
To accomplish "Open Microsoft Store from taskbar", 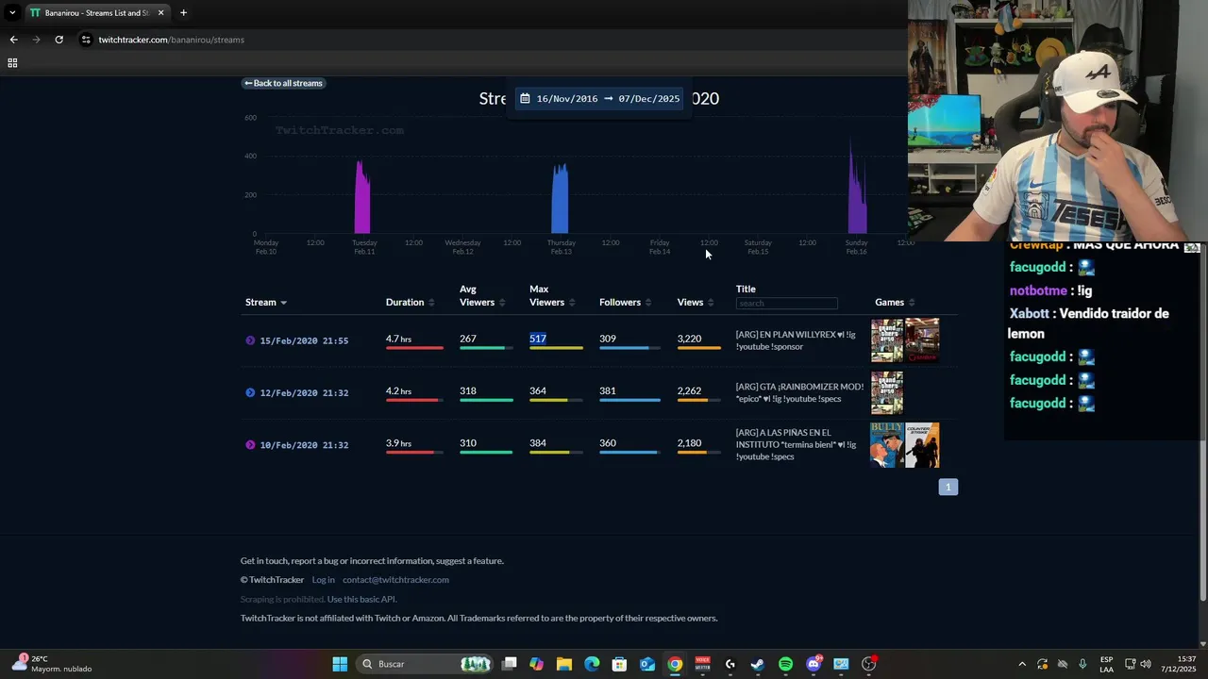I will coord(619,664).
